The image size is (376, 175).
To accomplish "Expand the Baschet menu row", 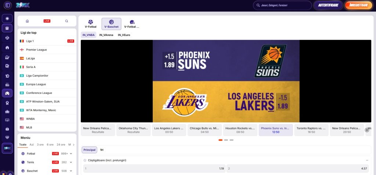I will coord(46,171).
